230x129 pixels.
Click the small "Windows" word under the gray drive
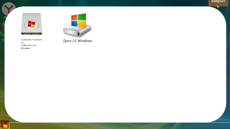pos(25,48)
